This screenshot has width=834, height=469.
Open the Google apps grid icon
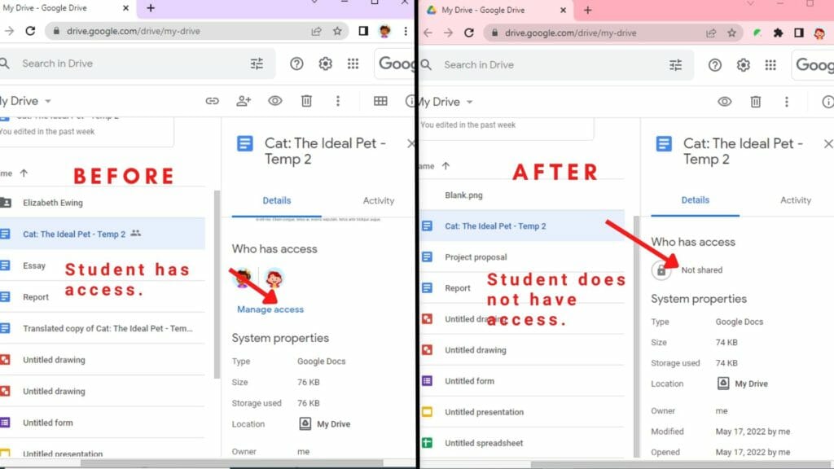pyautogui.click(x=353, y=63)
